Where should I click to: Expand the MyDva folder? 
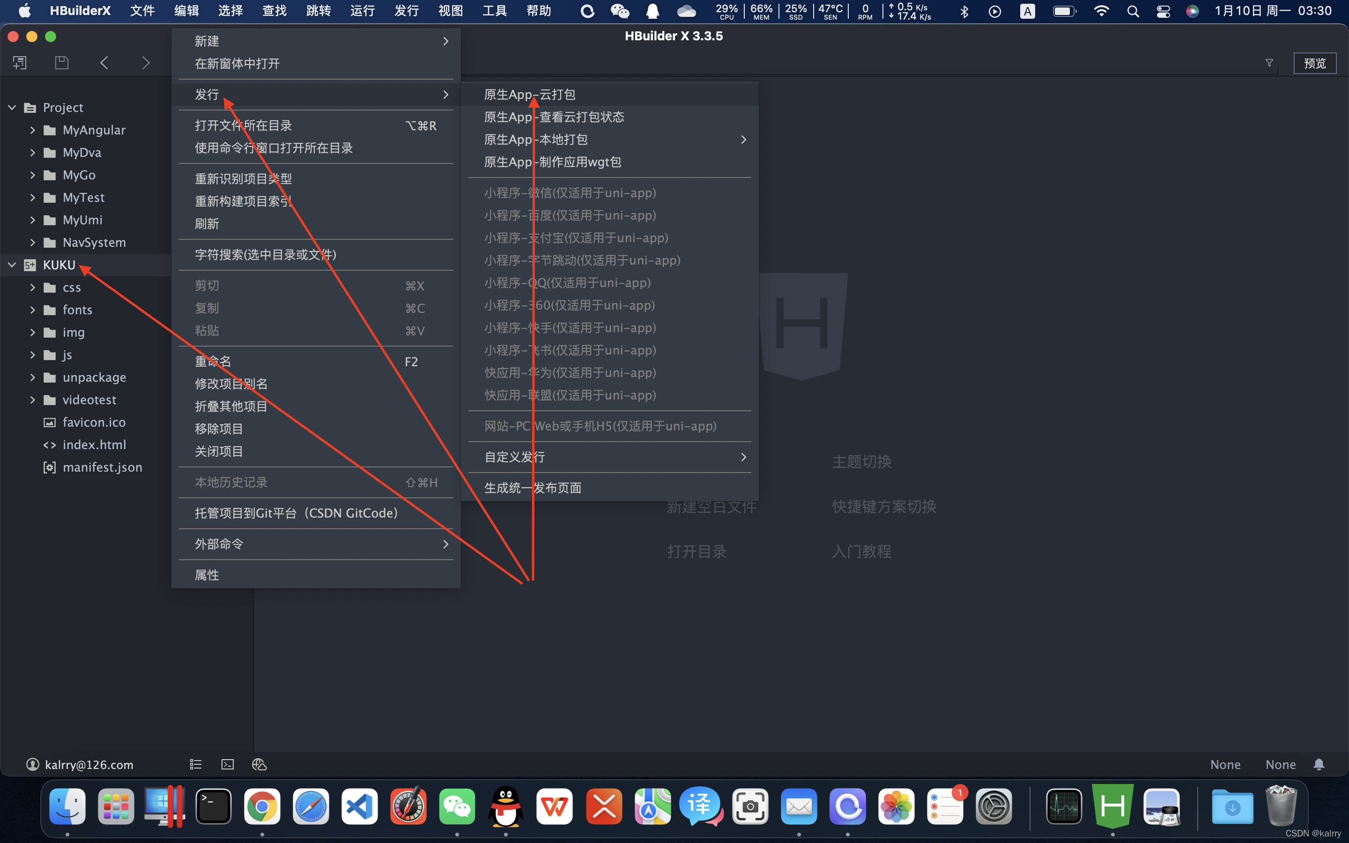[x=32, y=152]
